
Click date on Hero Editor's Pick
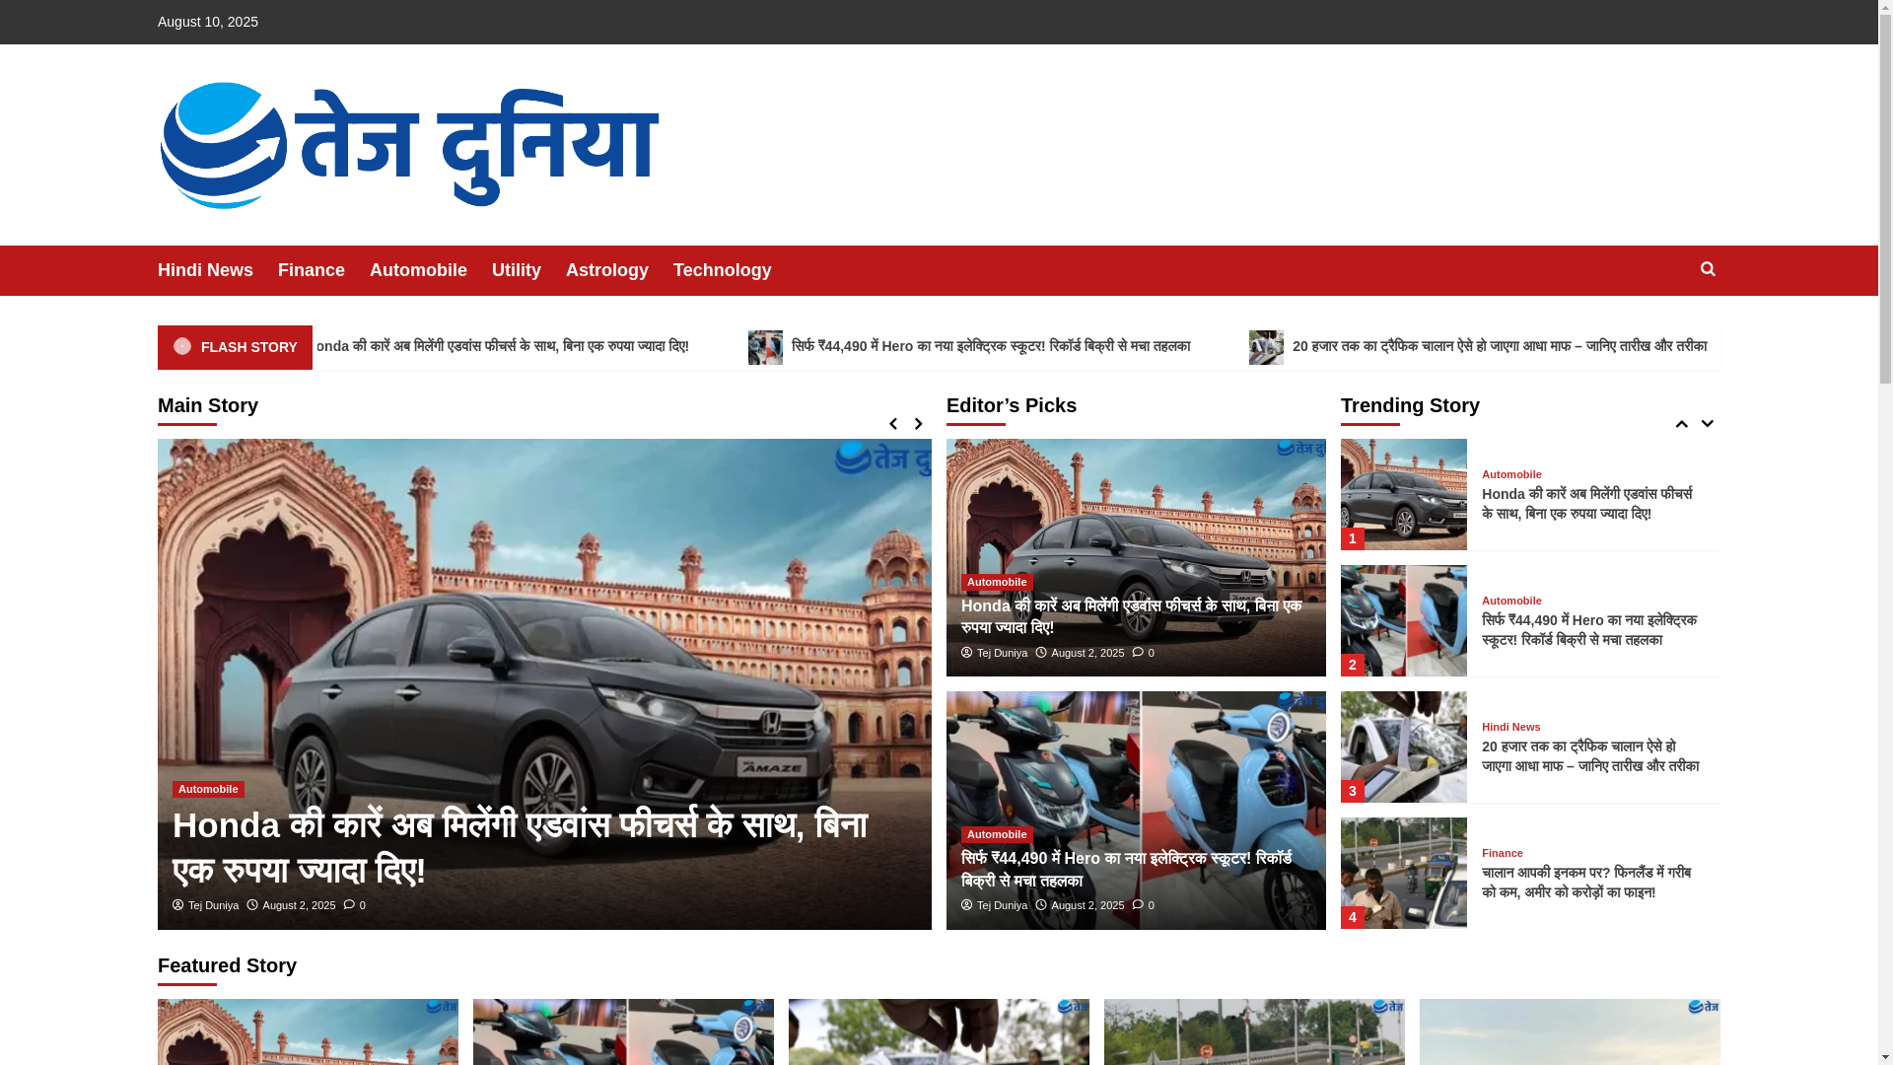coord(1087,905)
